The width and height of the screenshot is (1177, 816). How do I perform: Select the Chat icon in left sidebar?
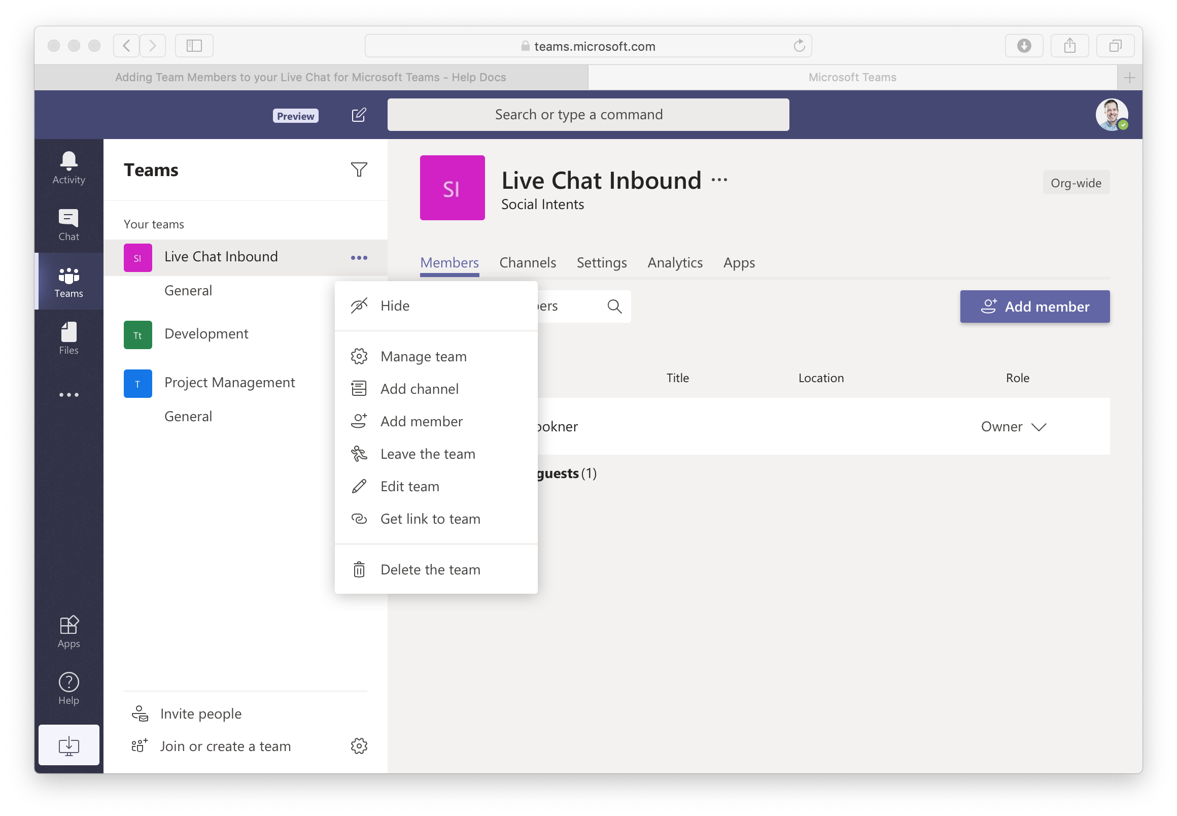[x=68, y=225]
